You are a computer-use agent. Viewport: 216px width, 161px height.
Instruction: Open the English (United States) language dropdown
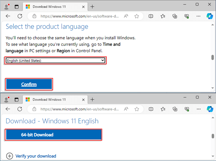[55, 61]
